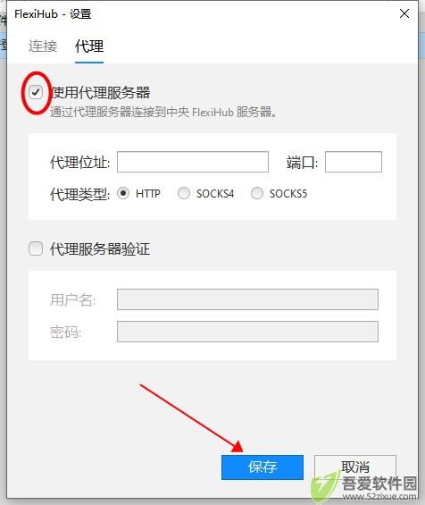Choose SOCKS5 proxy type radio button
Viewport: 425px width, 505px height.
tap(257, 193)
